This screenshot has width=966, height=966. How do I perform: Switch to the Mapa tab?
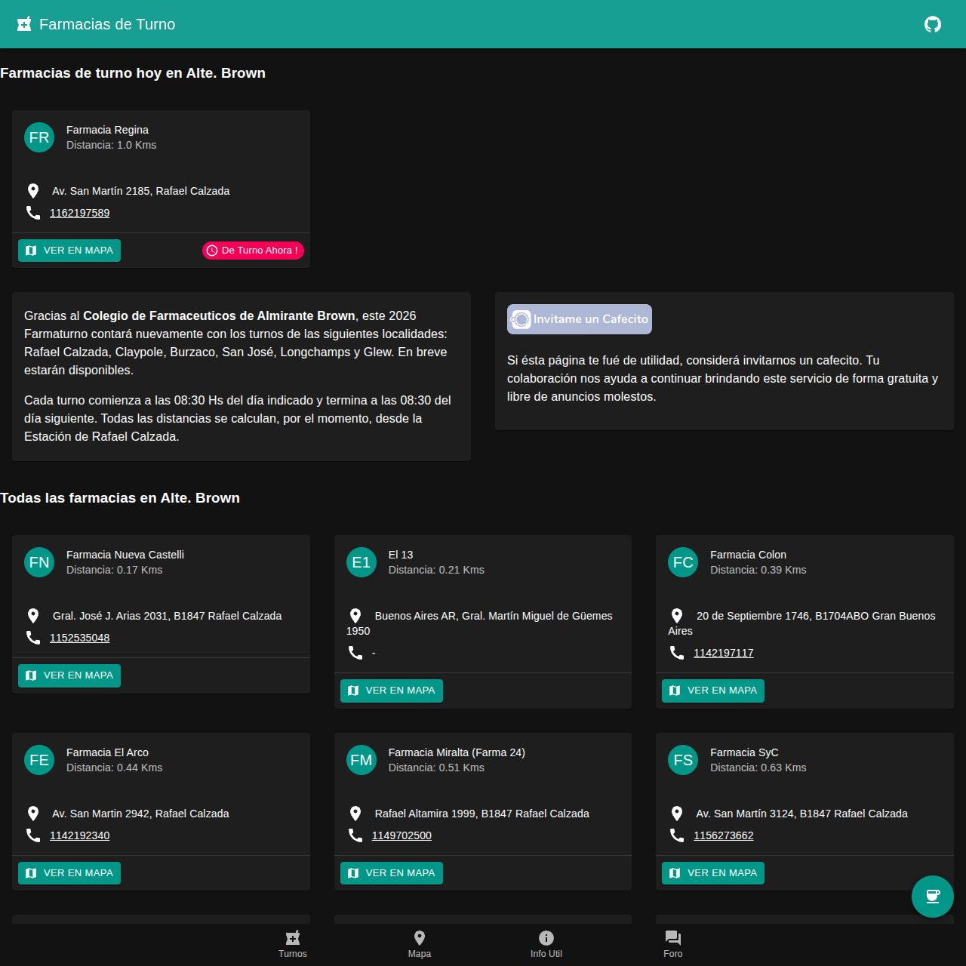pos(420,943)
